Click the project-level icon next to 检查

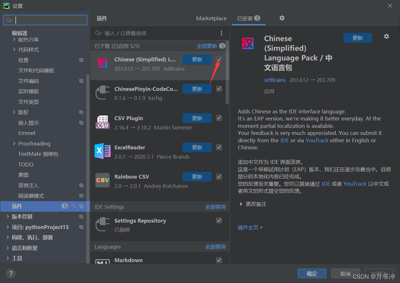81,60
